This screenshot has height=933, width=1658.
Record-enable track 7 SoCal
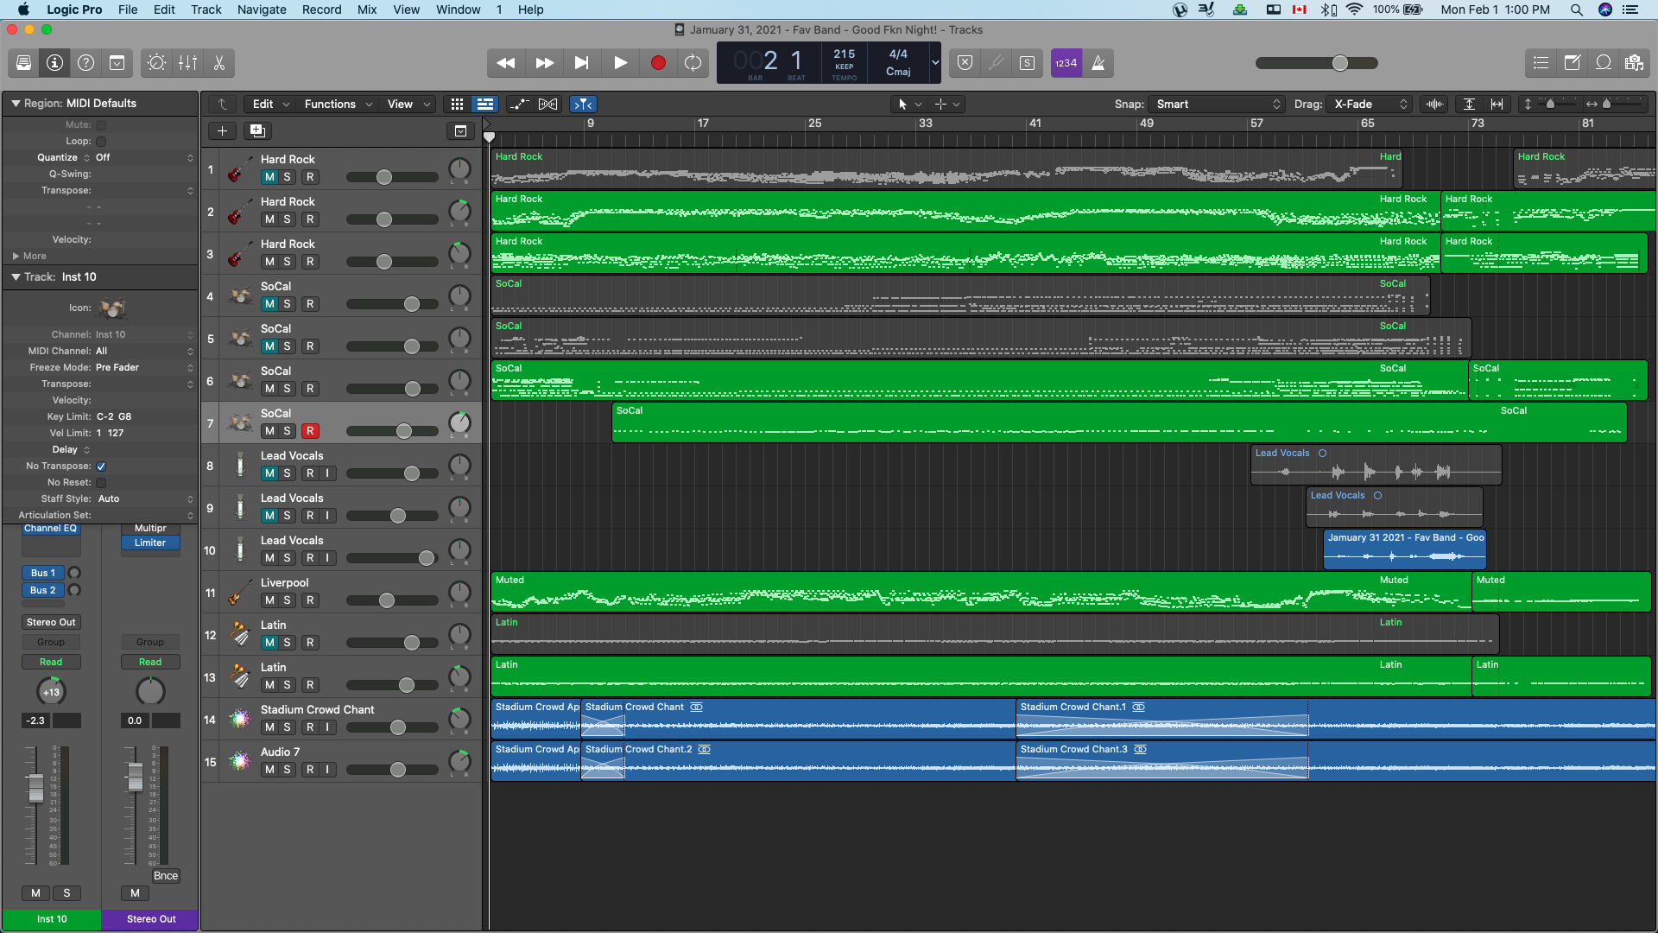[310, 431]
